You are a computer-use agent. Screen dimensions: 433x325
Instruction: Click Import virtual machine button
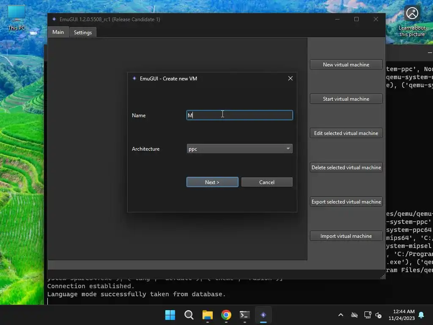[346, 236]
